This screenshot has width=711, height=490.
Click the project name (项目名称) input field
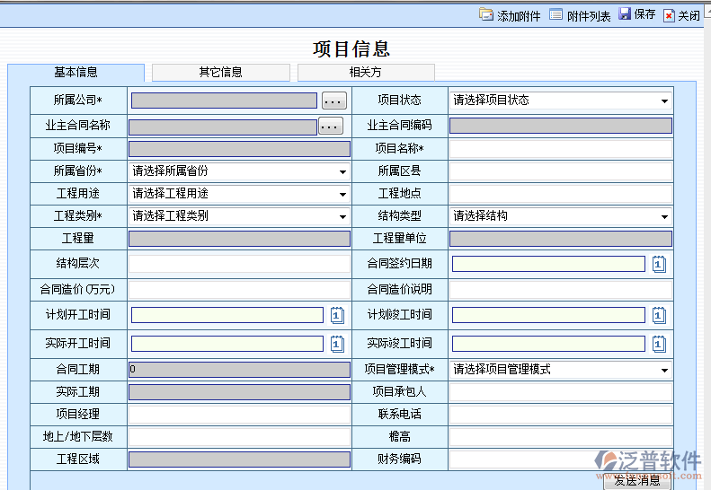tap(560, 149)
